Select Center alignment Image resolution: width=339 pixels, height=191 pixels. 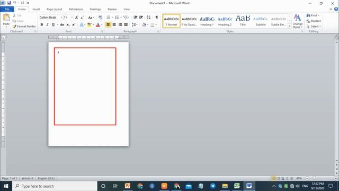click(114, 24)
